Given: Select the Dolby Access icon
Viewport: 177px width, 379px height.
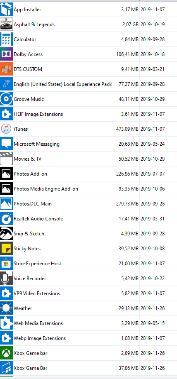Looking at the screenshot, I should coord(6,54).
